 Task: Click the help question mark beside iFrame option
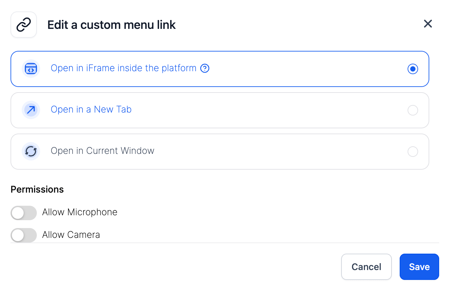(x=205, y=68)
